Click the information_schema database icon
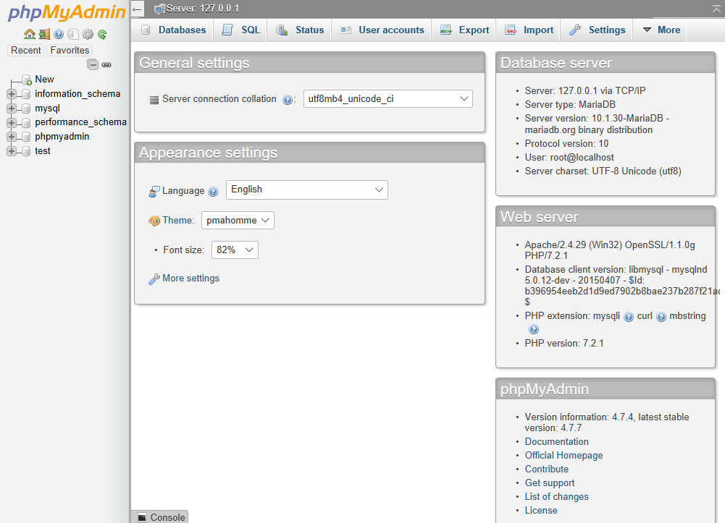 (x=26, y=94)
